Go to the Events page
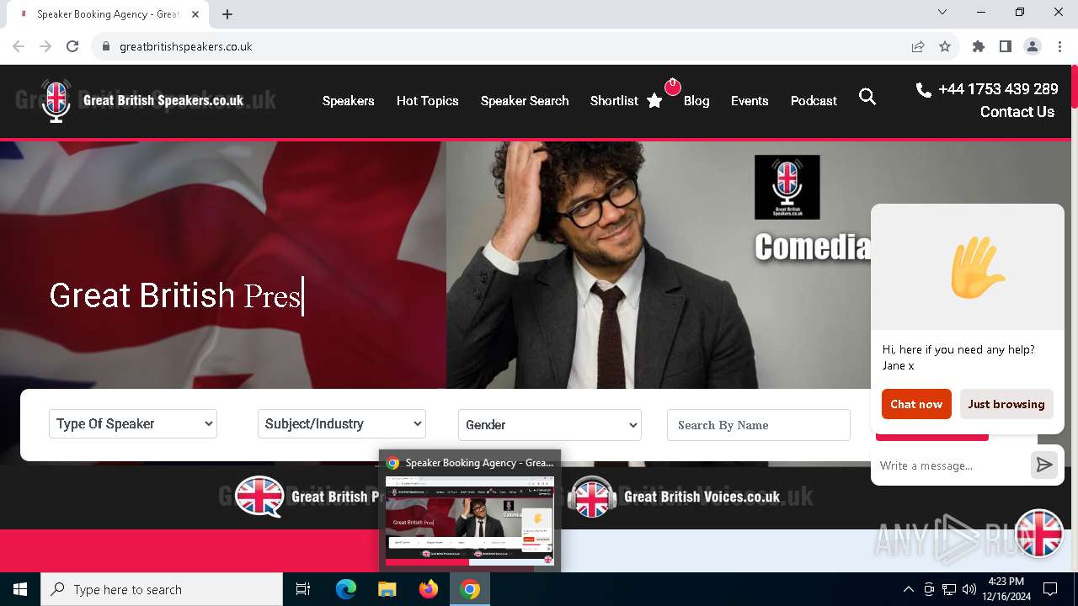This screenshot has width=1078, height=606. click(750, 100)
